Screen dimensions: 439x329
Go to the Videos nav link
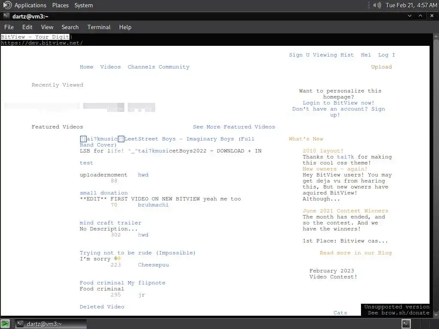(x=111, y=67)
